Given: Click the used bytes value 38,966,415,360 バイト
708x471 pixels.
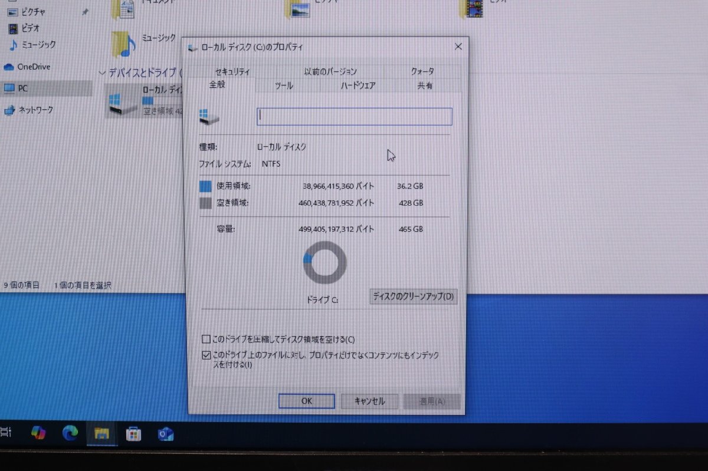Looking at the screenshot, I should [338, 186].
